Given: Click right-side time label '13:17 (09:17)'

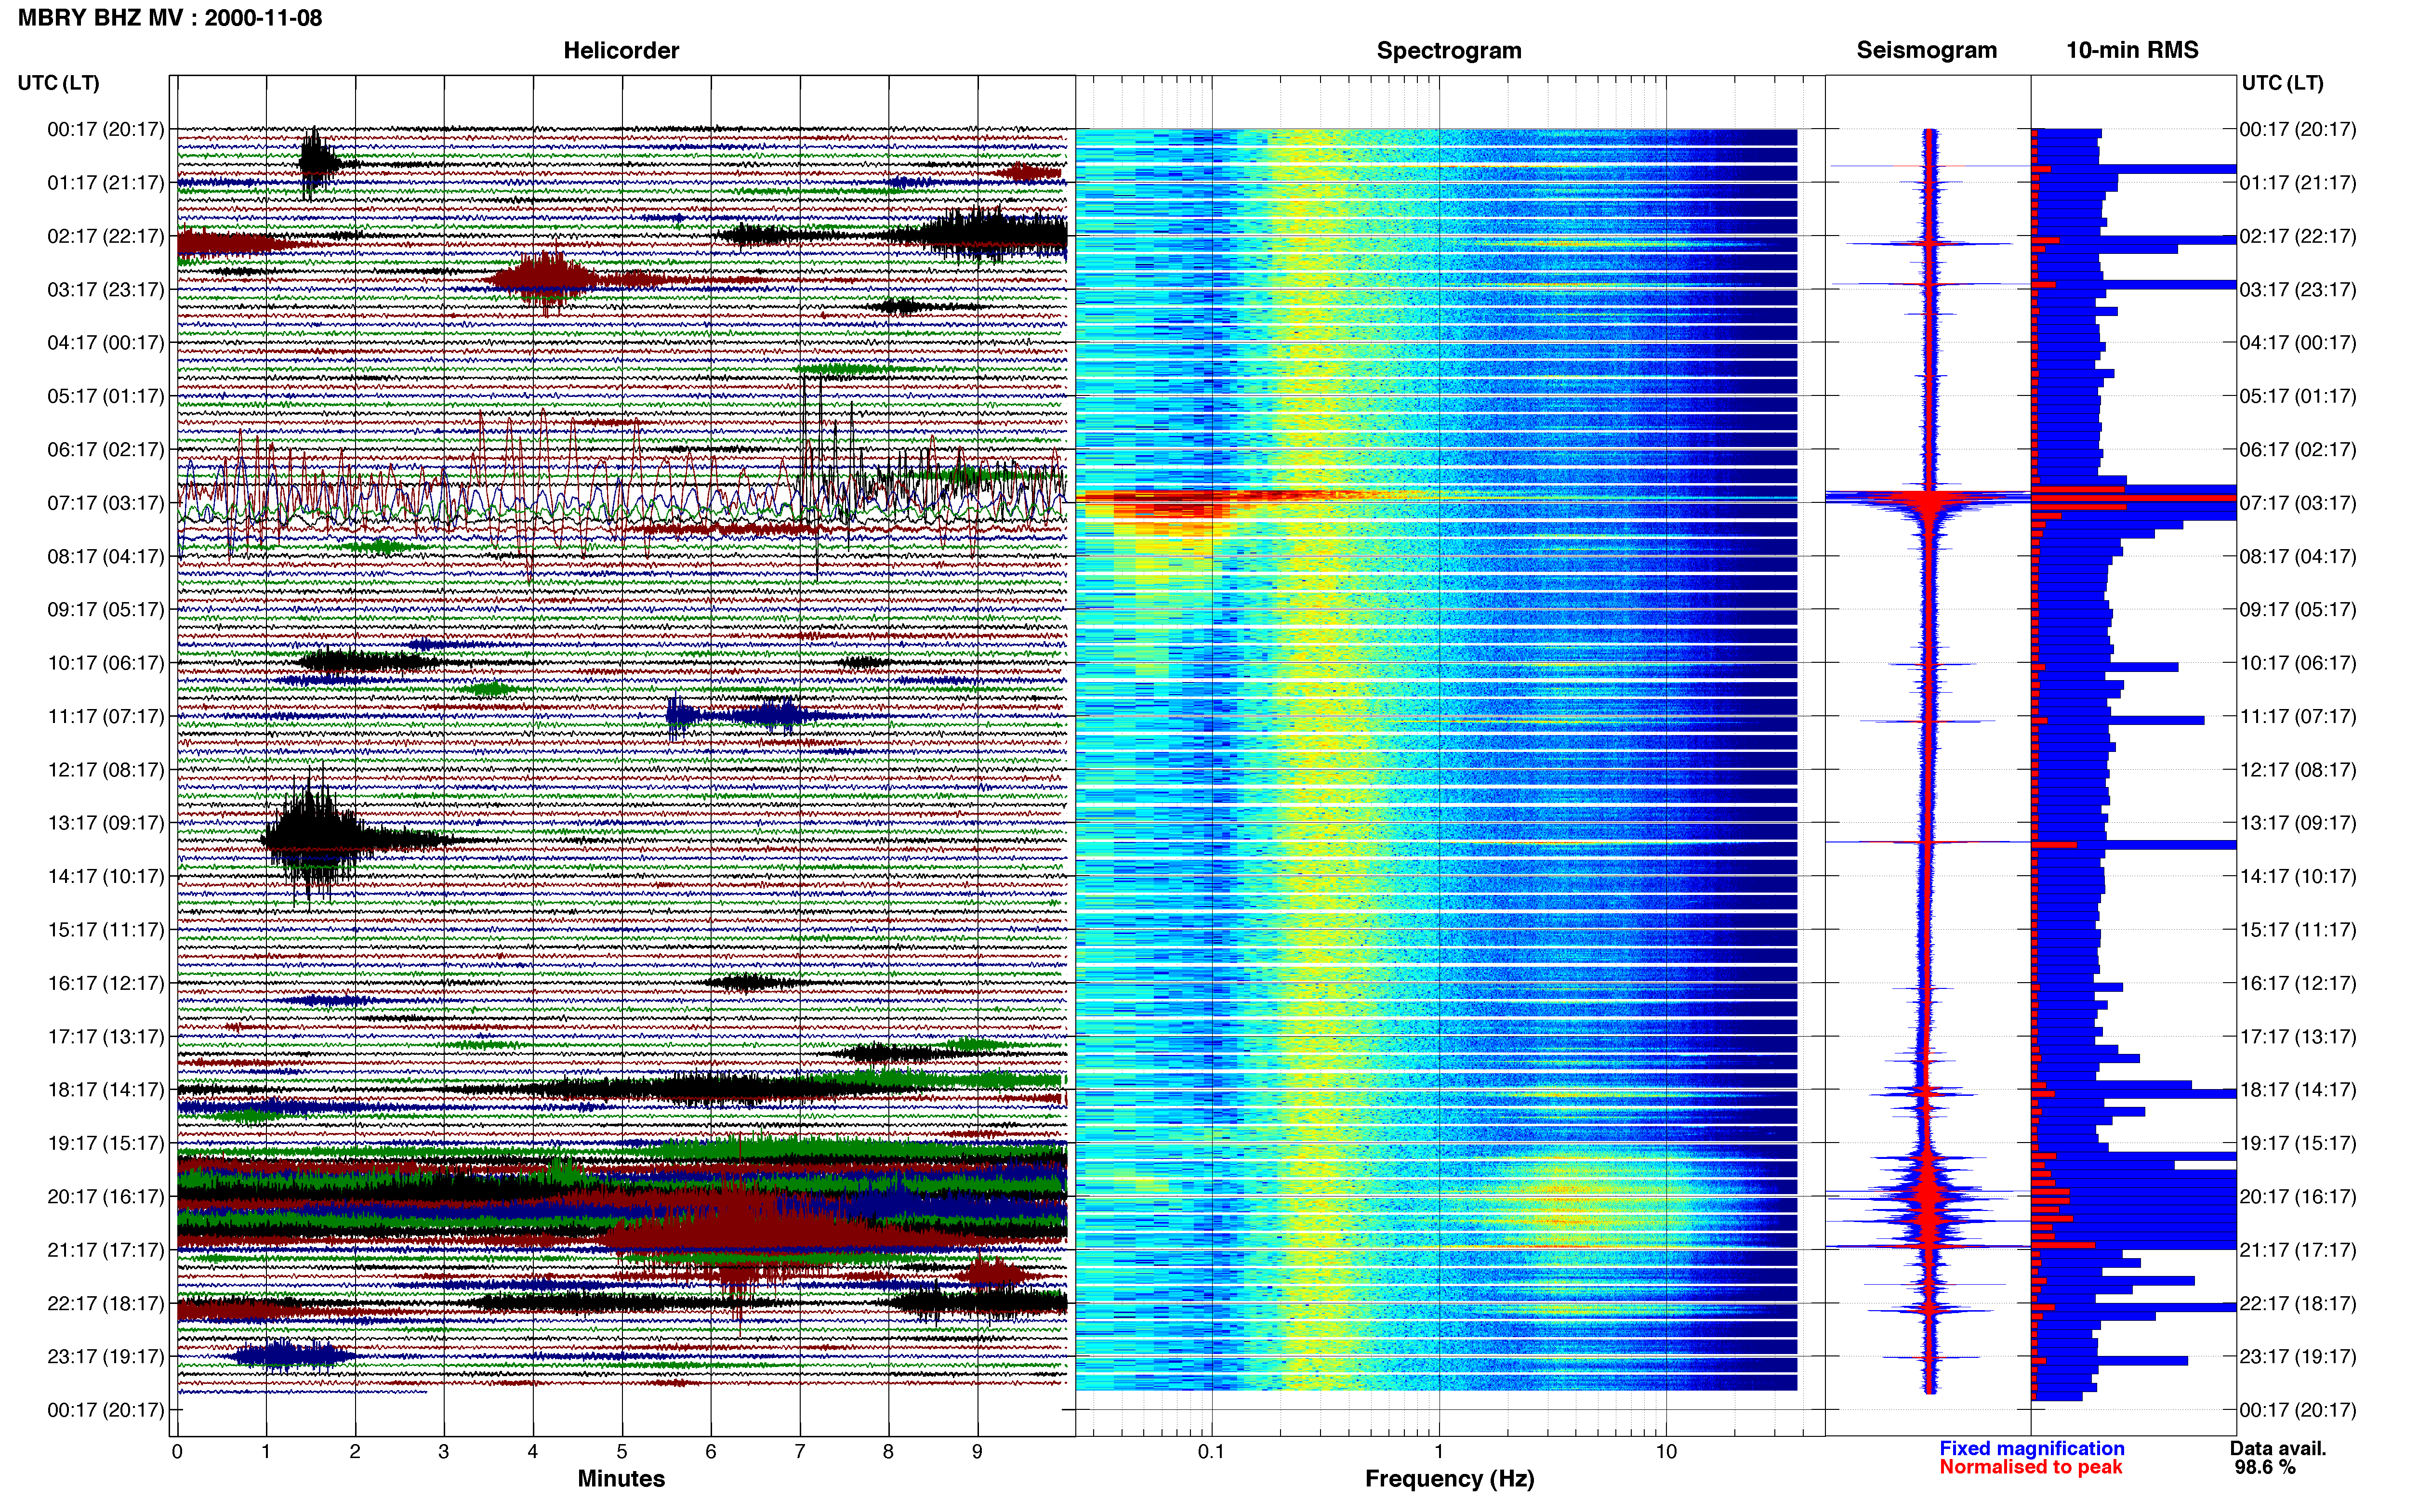Looking at the screenshot, I should click(x=2298, y=822).
